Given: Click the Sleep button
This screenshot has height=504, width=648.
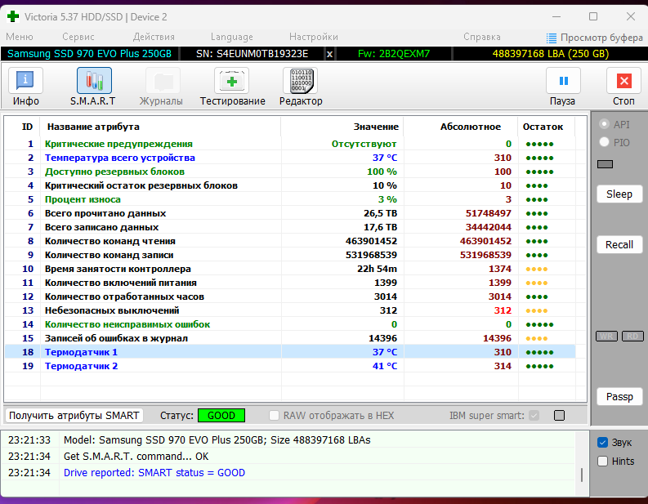Looking at the screenshot, I should 619,194.
